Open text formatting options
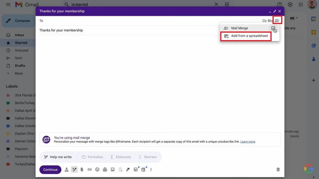319x179 pixels. 67,170
